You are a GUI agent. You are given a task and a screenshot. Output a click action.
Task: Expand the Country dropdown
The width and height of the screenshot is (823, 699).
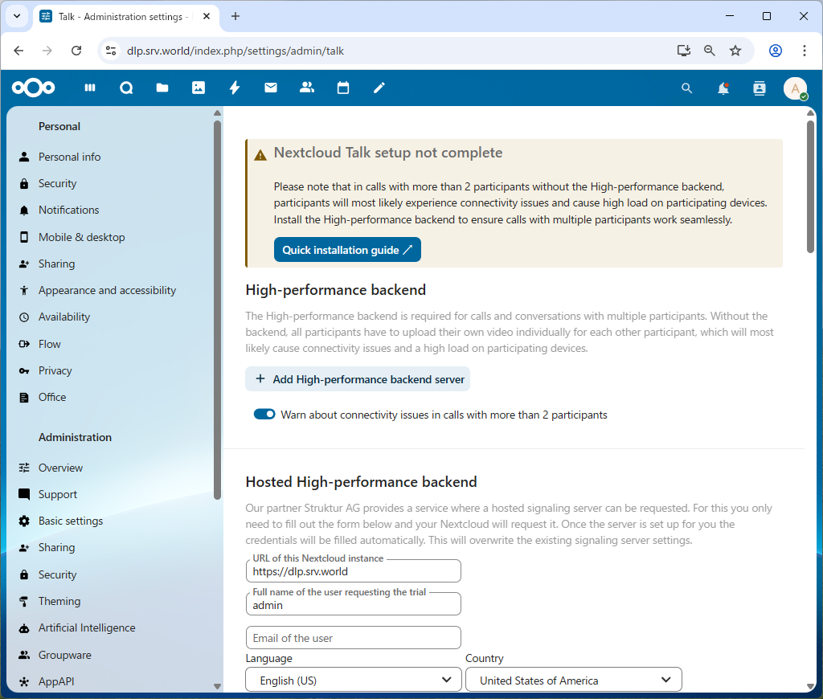coord(573,680)
